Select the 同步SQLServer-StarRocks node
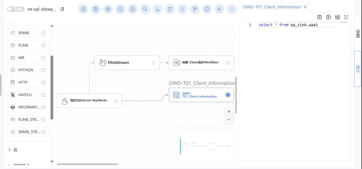 coord(89,101)
